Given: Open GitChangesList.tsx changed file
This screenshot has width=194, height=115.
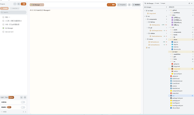Looking at the screenshot, I should coord(157,30).
